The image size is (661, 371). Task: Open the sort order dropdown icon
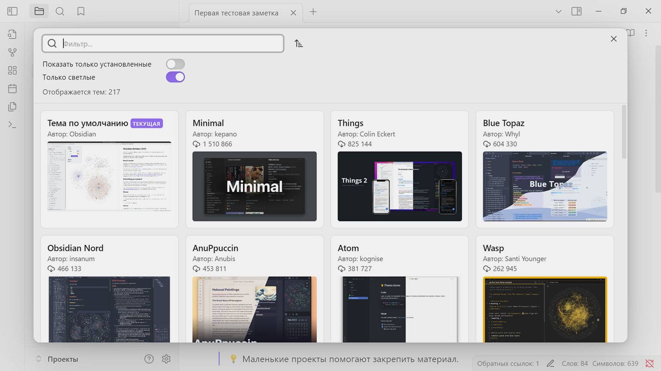tap(299, 43)
